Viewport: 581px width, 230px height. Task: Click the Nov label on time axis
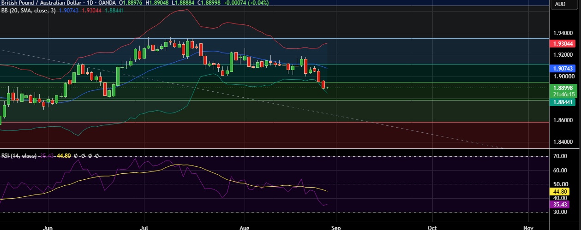[x=528, y=227]
